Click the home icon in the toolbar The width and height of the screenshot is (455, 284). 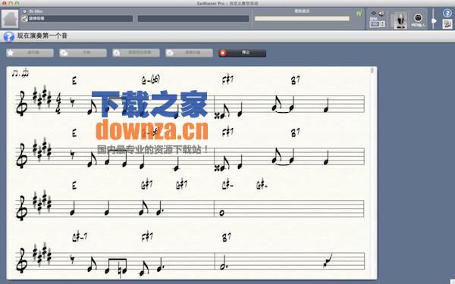(x=10, y=19)
